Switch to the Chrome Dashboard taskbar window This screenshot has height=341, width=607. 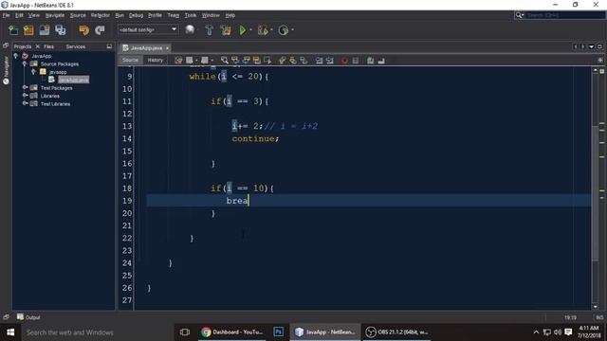231,332
